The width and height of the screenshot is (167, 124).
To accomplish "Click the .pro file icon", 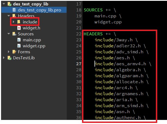I will coord(14,10).
